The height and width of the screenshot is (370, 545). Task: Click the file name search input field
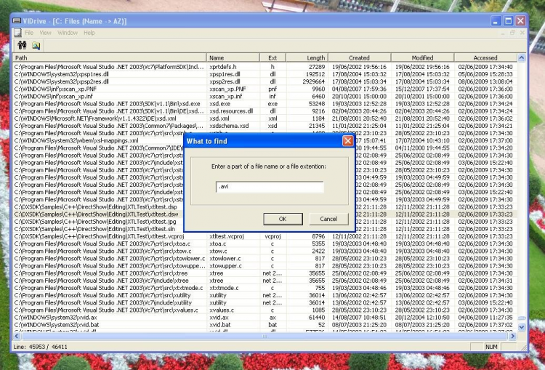pyautogui.click(x=270, y=187)
